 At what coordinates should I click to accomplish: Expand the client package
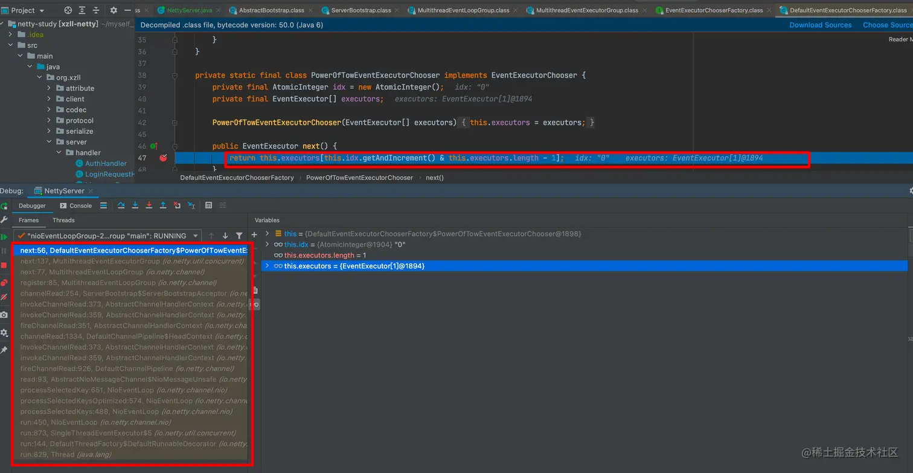click(x=50, y=99)
